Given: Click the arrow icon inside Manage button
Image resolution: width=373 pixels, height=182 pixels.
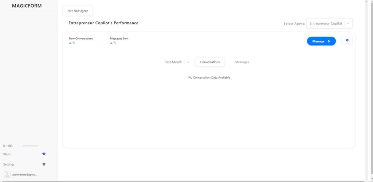Looking at the screenshot, I should pos(329,41).
